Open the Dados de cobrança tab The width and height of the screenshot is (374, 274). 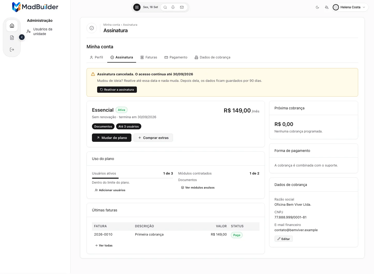click(x=212, y=57)
